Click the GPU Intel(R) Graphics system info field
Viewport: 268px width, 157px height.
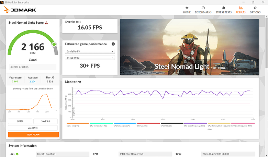tap(63, 154)
